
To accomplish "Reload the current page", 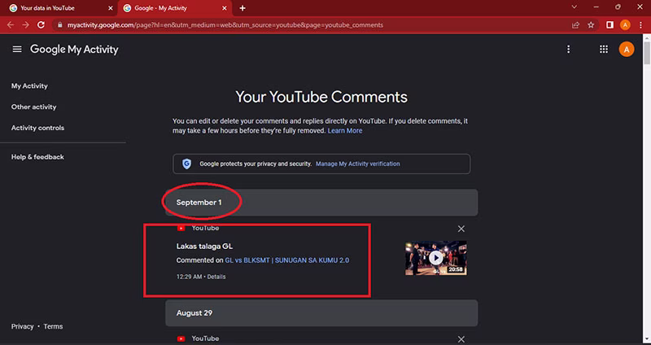I will click(42, 25).
